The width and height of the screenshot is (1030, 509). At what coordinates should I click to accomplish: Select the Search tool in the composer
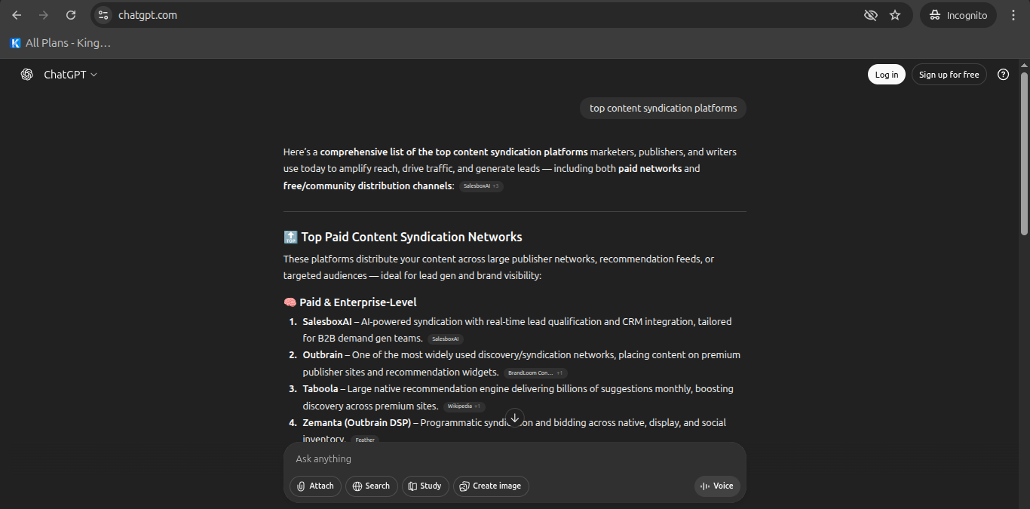pos(371,486)
